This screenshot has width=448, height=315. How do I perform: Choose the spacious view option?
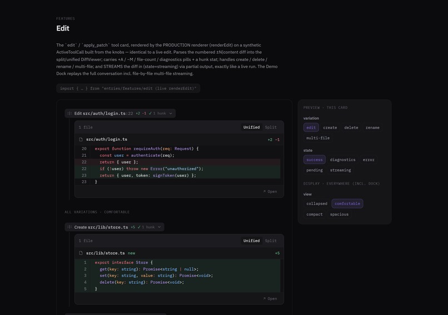(340, 215)
